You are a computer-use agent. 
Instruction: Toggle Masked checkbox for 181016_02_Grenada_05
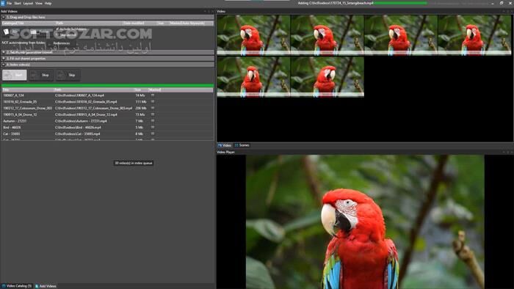(x=153, y=101)
